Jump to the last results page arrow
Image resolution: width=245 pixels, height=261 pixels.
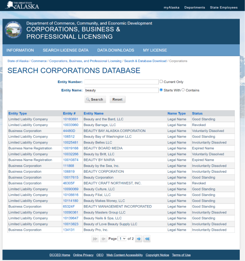click(x=147, y=239)
